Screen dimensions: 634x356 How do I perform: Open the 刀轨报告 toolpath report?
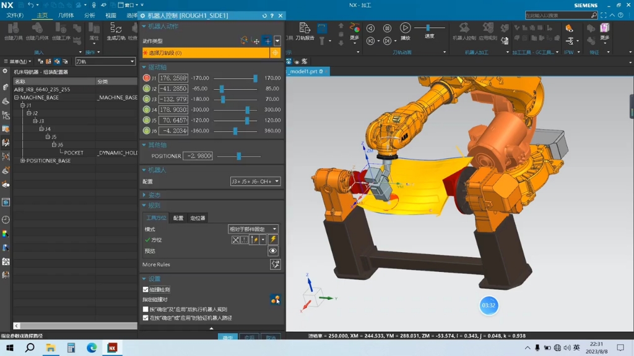305,32
